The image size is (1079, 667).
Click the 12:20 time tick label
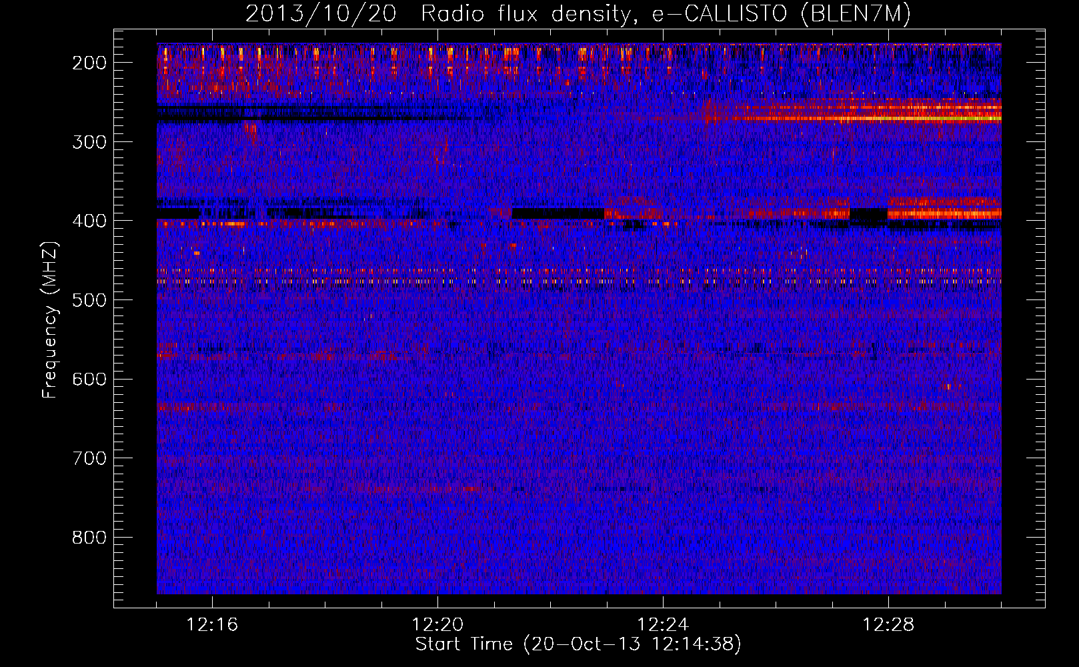click(437, 625)
